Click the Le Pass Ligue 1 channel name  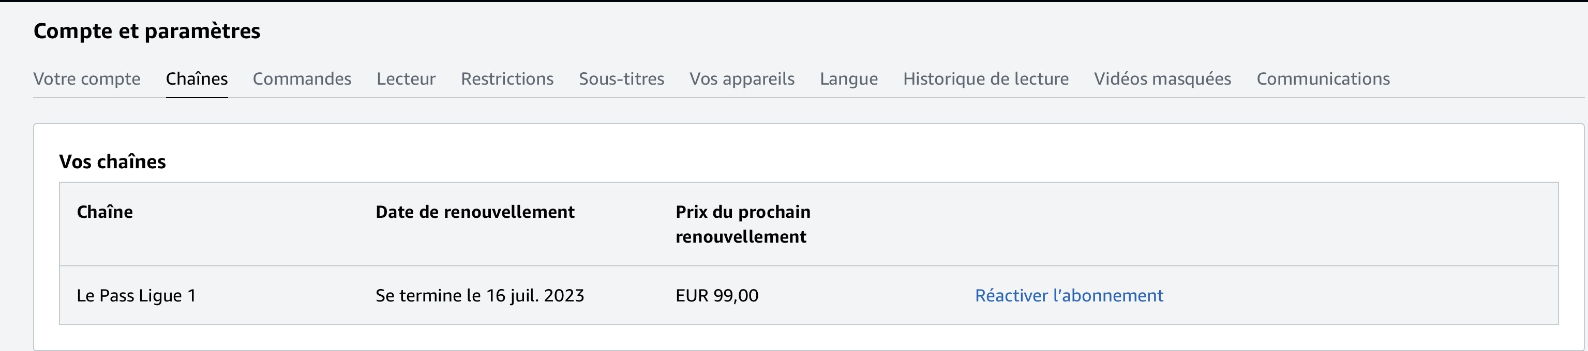pos(136,296)
